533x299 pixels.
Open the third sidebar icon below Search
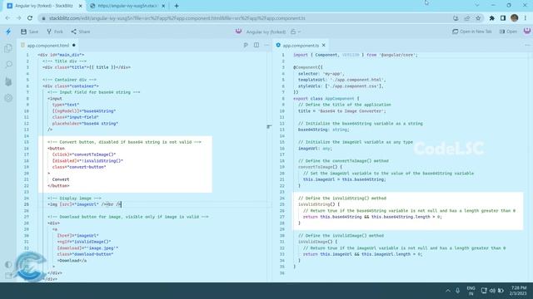coord(8,81)
